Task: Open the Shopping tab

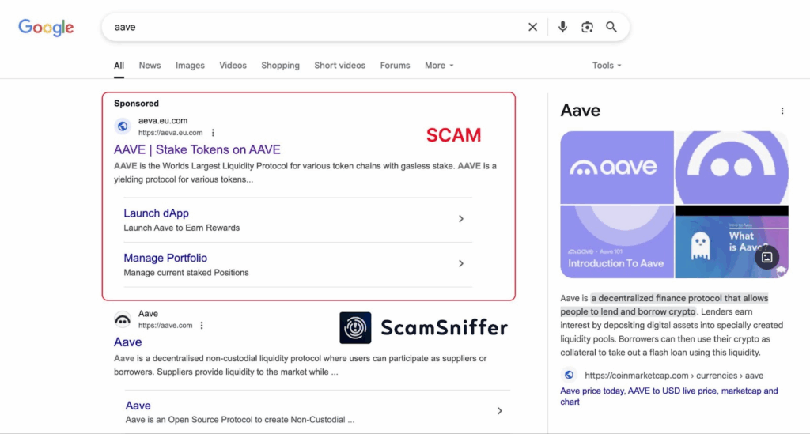Action: (x=281, y=66)
